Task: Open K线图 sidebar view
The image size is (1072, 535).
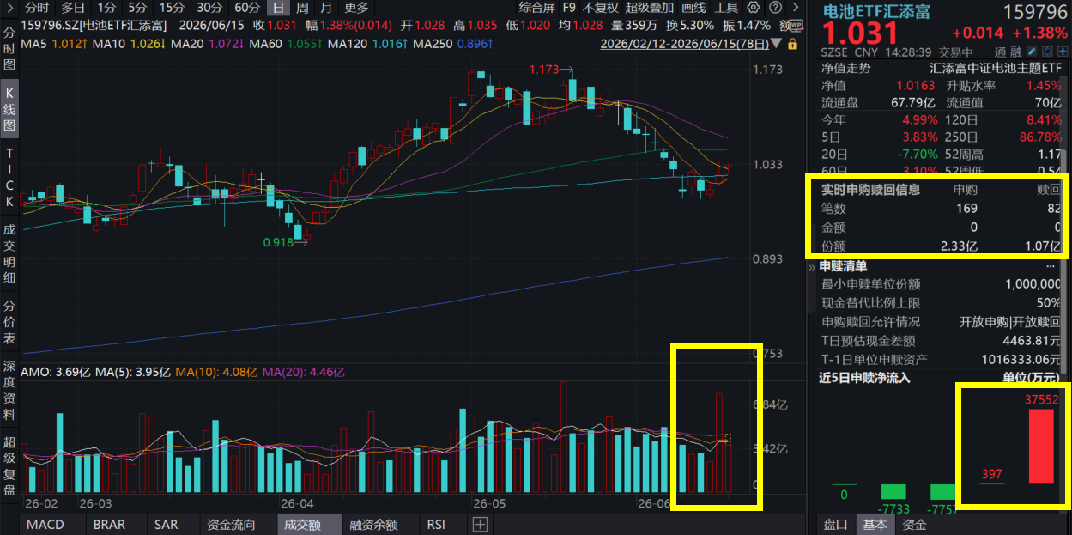Action: tap(9, 108)
